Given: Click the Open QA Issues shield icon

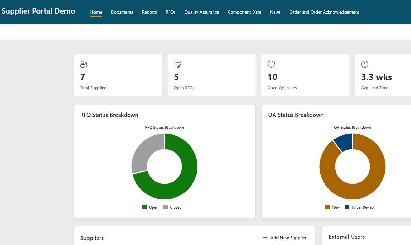Looking at the screenshot, I should tap(271, 64).
